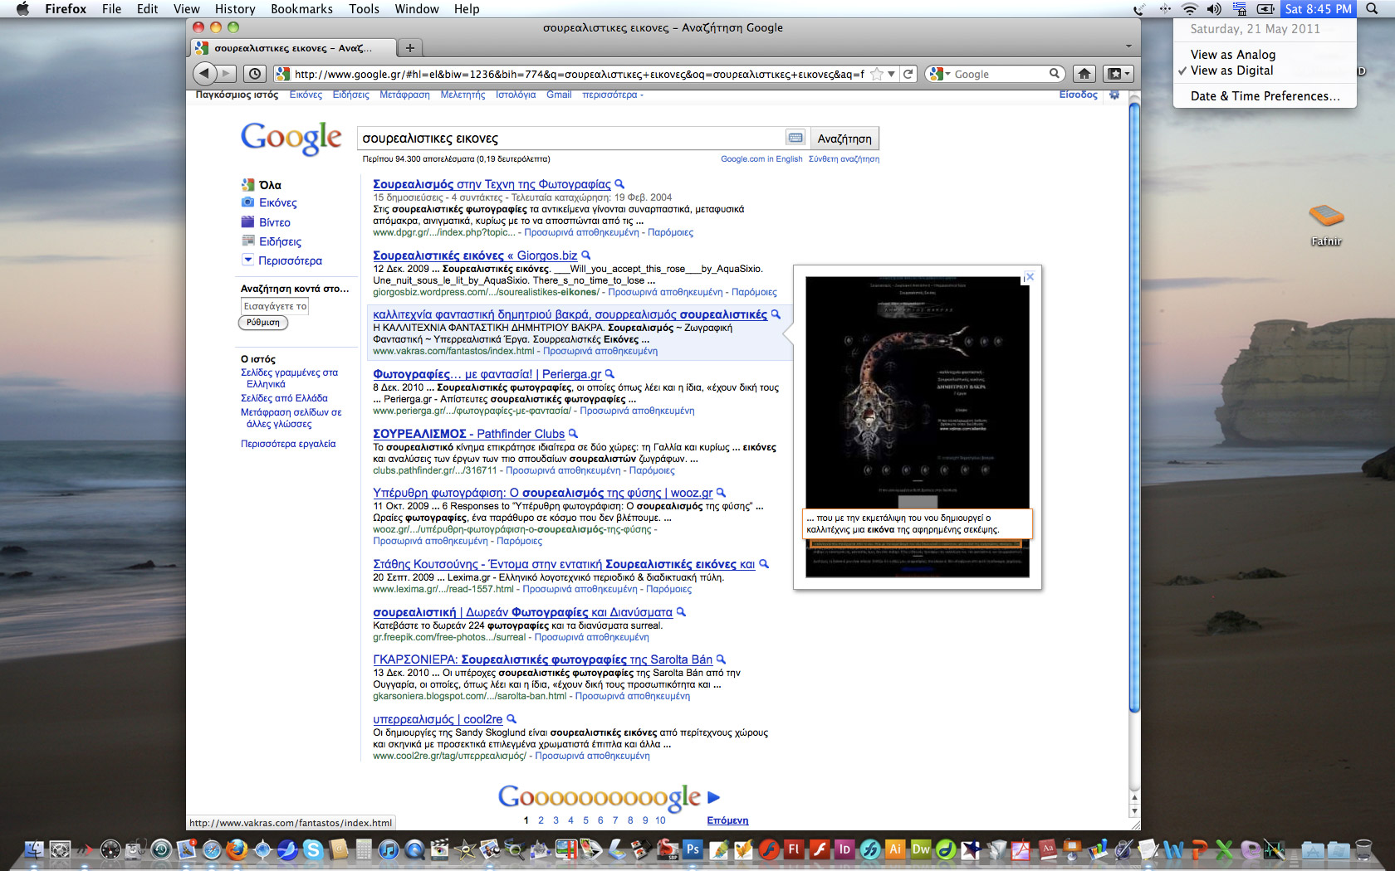Open a new tab with the plus button

pyautogui.click(x=410, y=47)
